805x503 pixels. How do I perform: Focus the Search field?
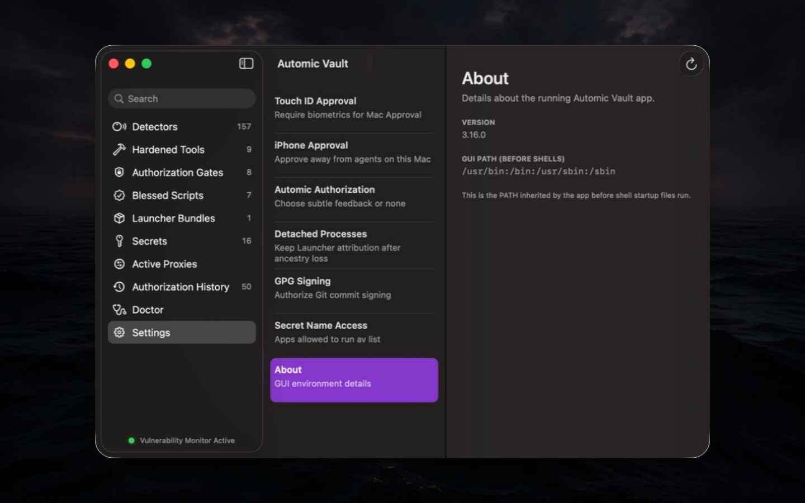[x=182, y=99]
